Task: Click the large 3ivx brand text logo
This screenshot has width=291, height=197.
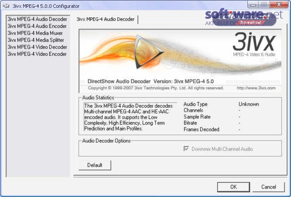Action: tap(254, 42)
